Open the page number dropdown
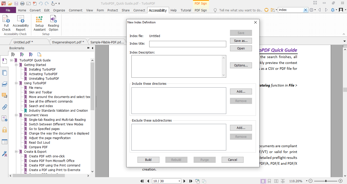 tap(180, 181)
